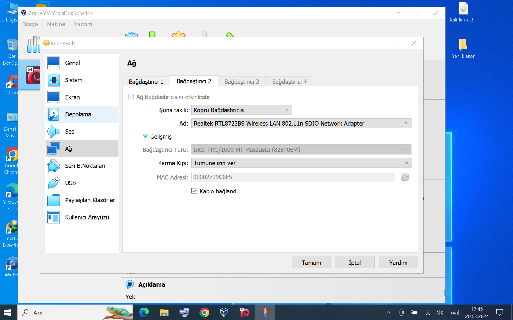Open the Ad network adapter dropdown
Image resolution: width=513 pixels, height=320 pixels.
point(301,123)
